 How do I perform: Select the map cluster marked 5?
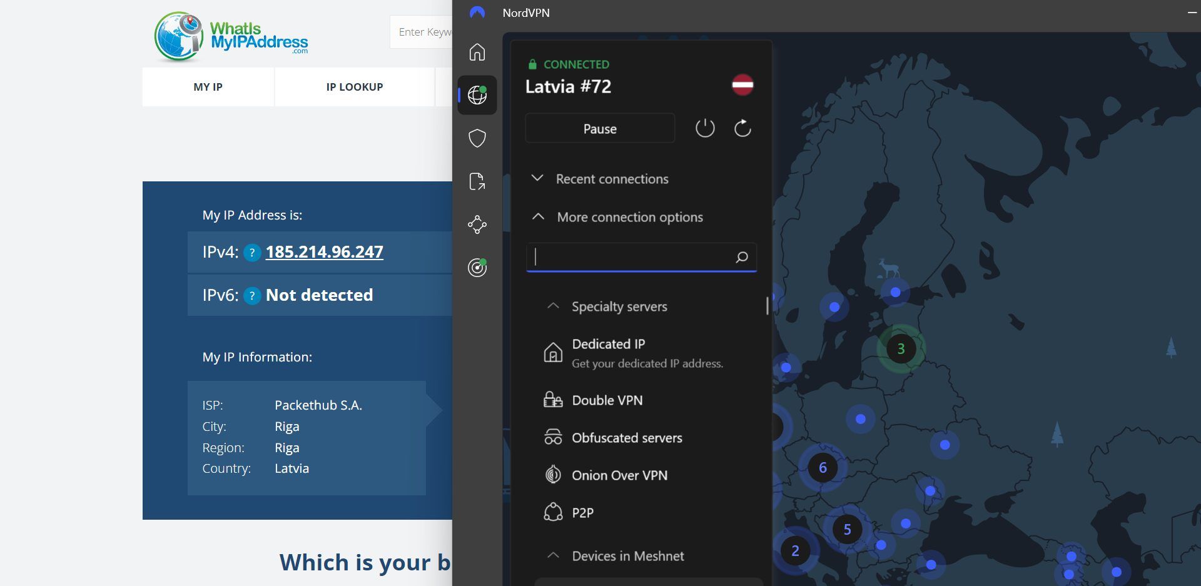click(x=847, y=529)
